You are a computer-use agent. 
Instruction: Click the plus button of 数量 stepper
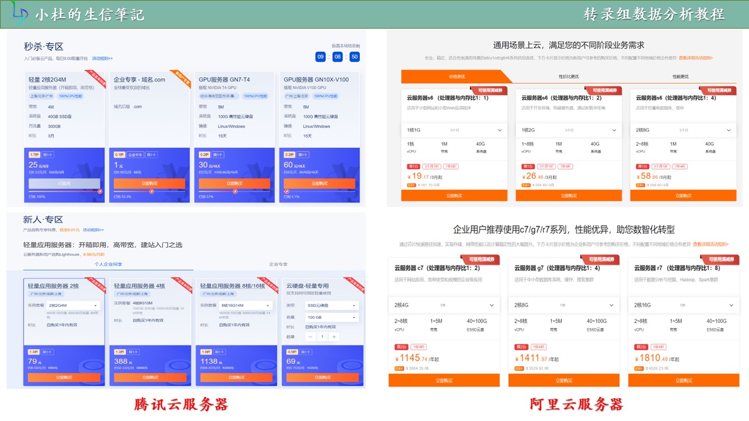point(334,337)
